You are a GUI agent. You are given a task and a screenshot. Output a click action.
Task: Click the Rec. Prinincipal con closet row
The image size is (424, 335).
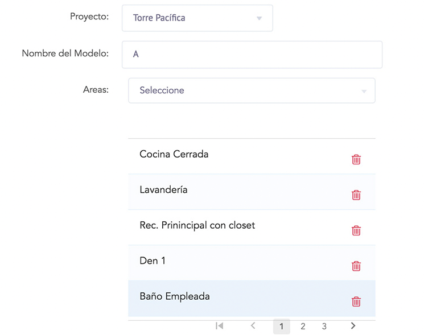pos(252,228)
